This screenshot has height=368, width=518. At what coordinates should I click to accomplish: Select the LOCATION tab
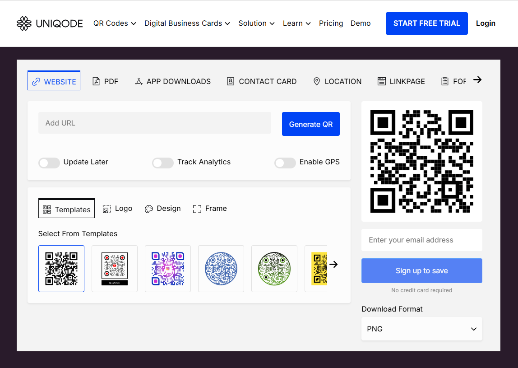tap(337, 81)
